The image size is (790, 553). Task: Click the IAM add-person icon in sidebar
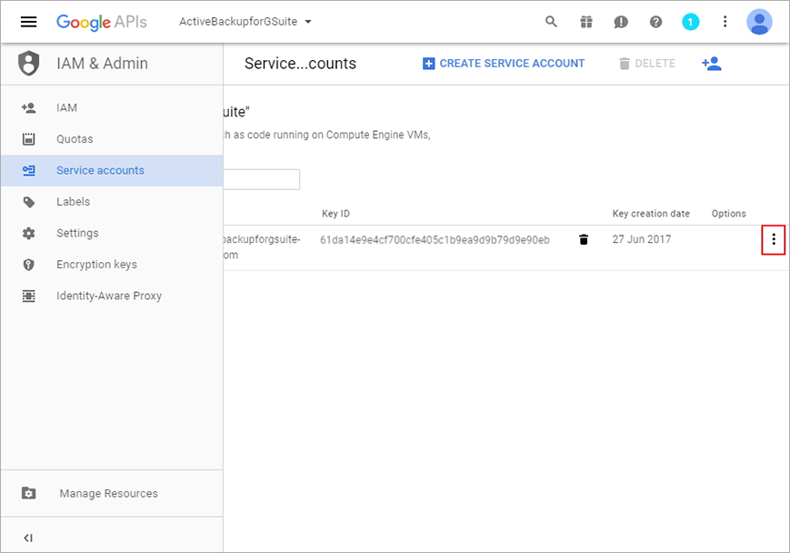pos(29,107)
